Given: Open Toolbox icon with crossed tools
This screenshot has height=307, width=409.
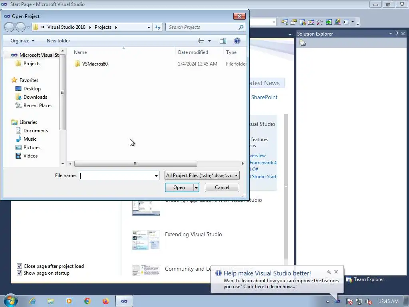Looking at the screenshot, I should click(x=320, y=22).
